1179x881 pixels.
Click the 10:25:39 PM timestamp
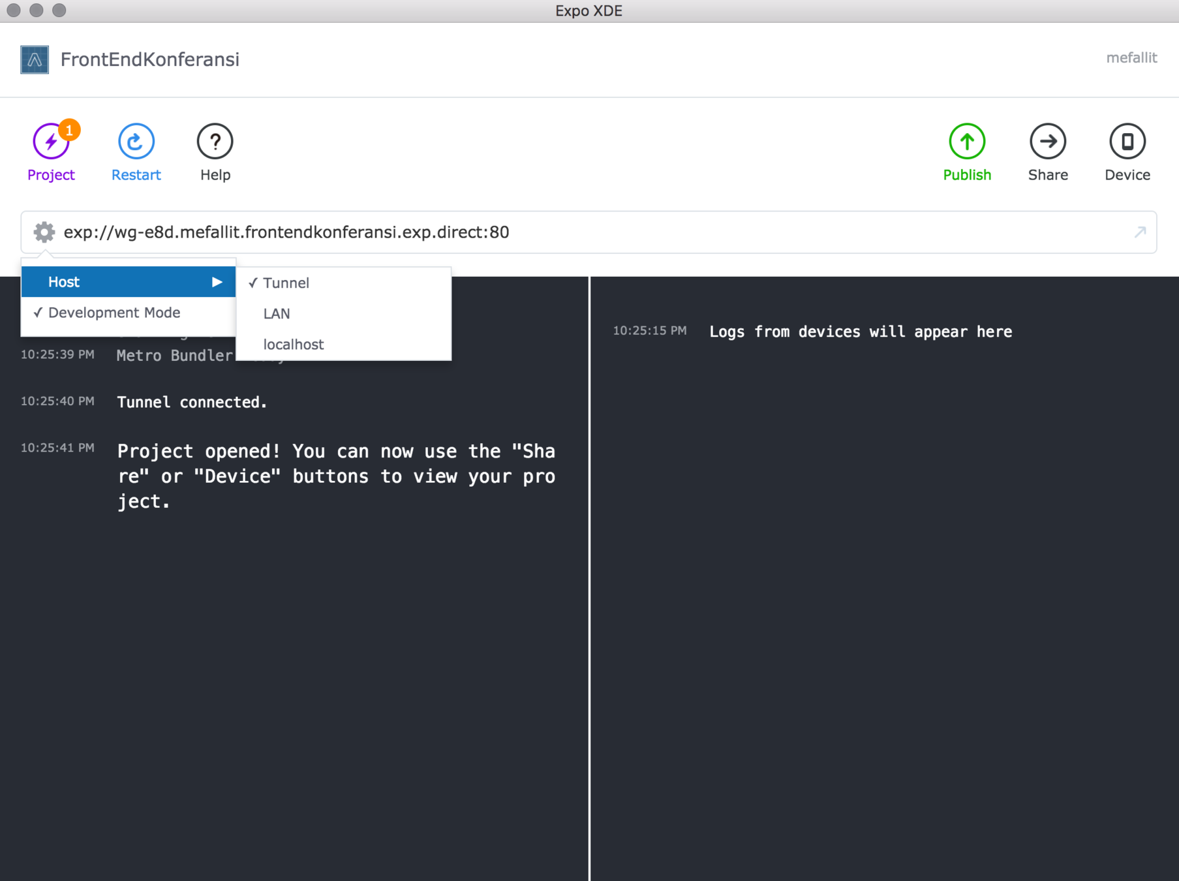point(57,354)
